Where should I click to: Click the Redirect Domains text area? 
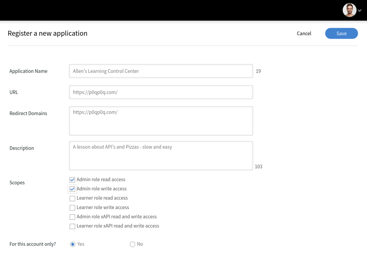[x=161, y=121]
